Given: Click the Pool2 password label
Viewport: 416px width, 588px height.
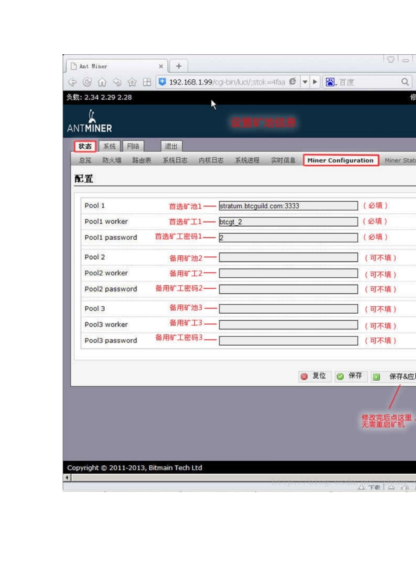Looking at the screenshot, I should 111,289.
